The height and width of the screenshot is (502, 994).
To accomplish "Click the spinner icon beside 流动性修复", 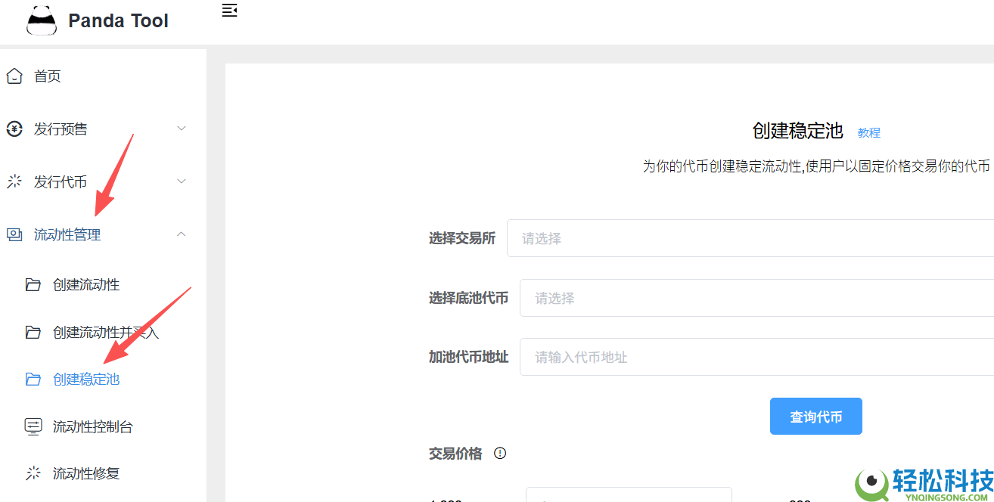I will pyautogui.click(x=33, y=474).
